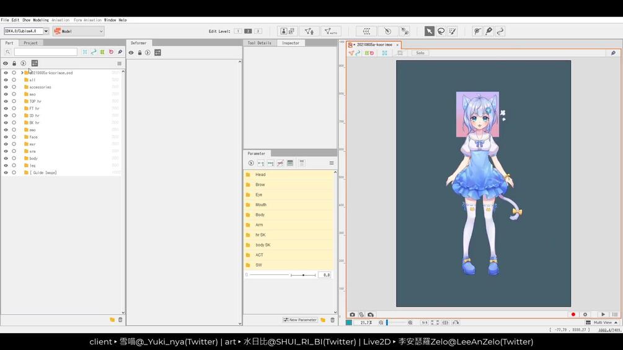Hide the 'body' part folder

coord(6,159)
